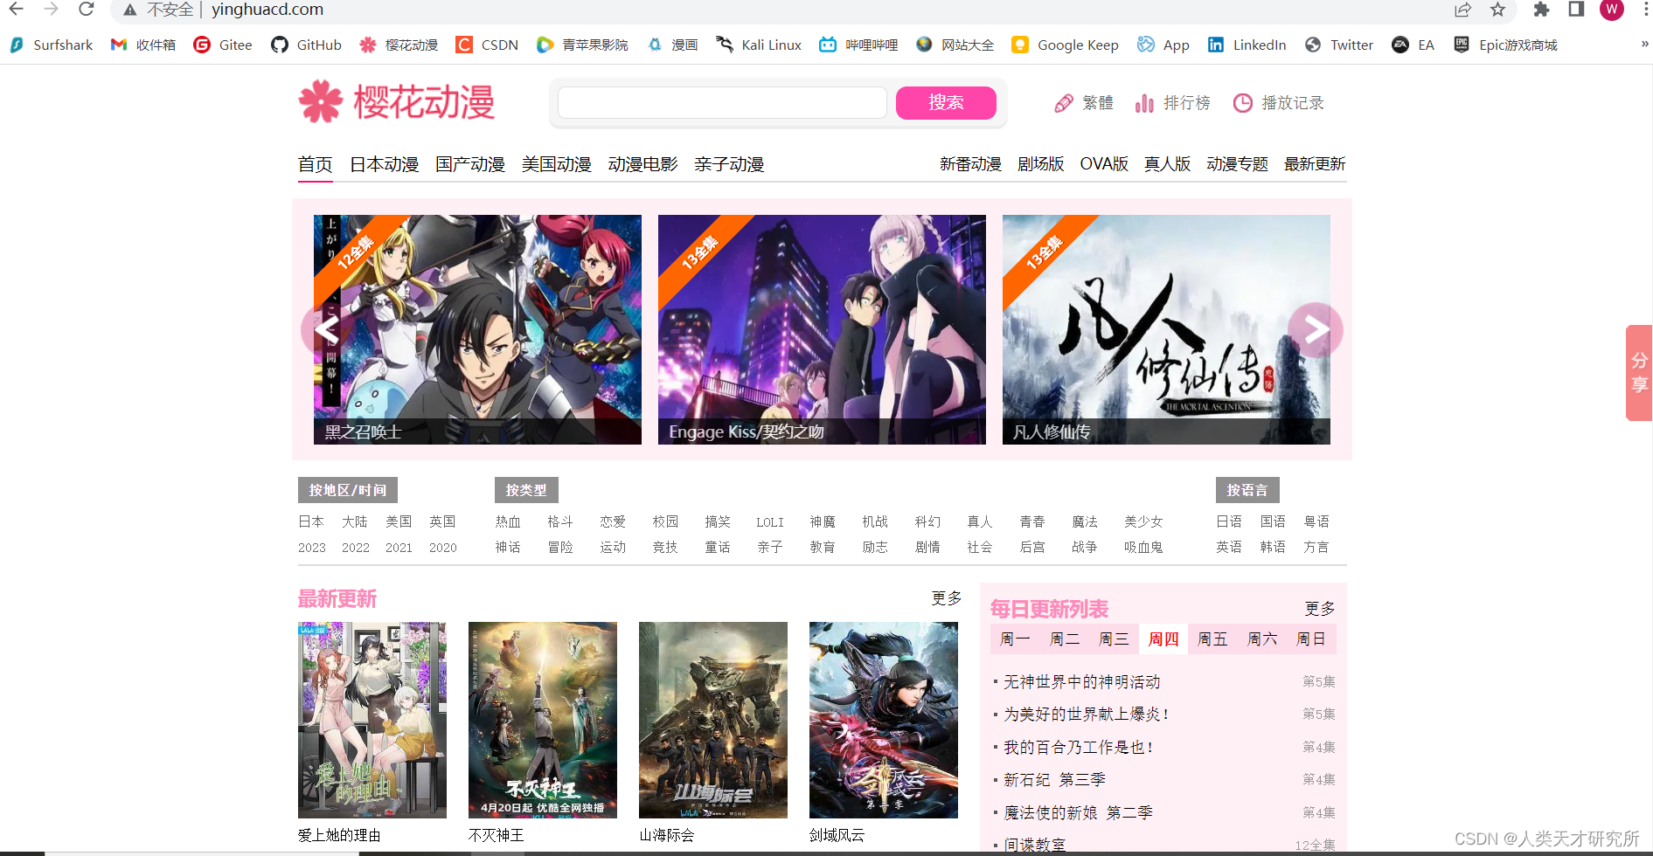The width and height of the screenshot is (1653, 856).
Task: Open the Twitter bookmark
Action: 1338,45
